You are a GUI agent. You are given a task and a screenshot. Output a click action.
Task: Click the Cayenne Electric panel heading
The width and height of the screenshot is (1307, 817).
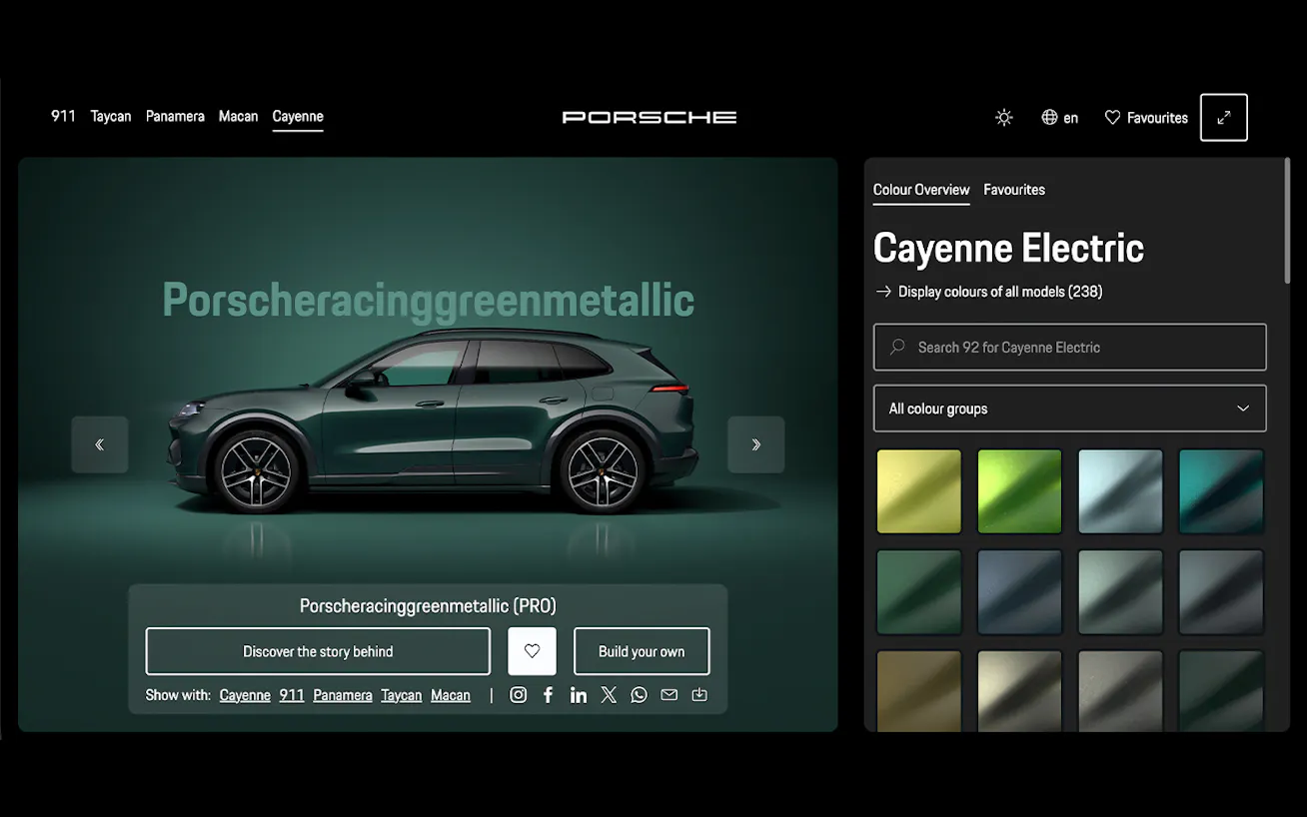pyautogui.click(x=1008, y=248)
